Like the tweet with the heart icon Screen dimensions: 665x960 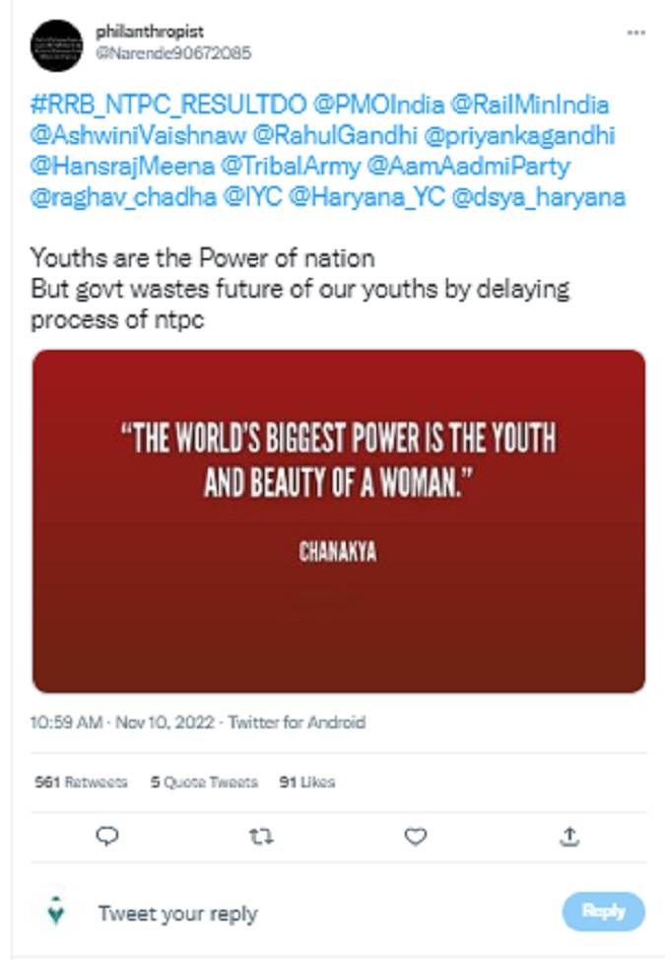pos(416,836)
